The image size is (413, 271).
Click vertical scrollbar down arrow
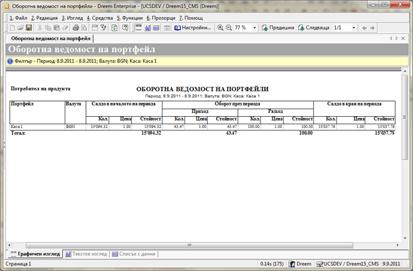tap(405, 238)
